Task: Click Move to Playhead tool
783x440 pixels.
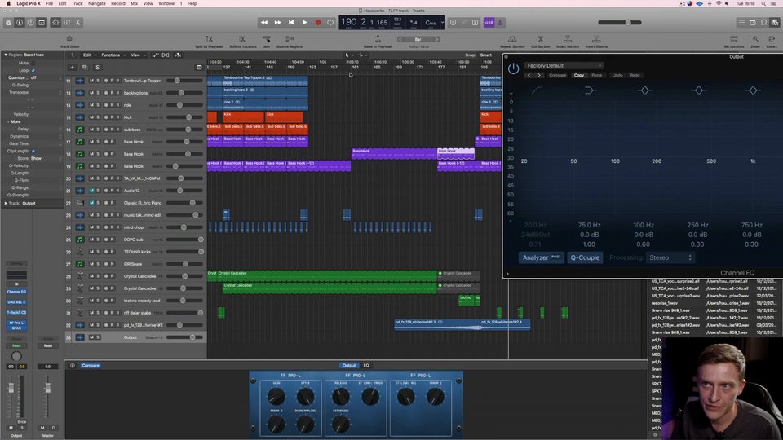Action: (378, 42)
